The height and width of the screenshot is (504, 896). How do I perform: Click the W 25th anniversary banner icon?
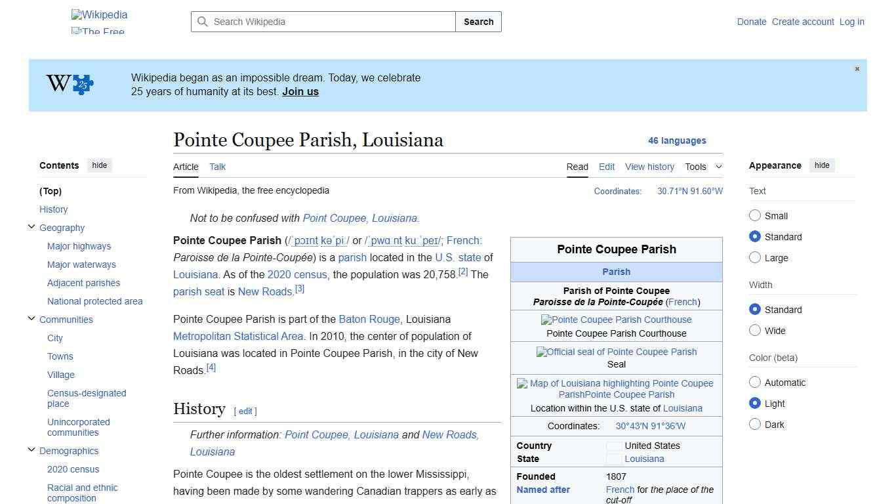click(x=68, y=84)
